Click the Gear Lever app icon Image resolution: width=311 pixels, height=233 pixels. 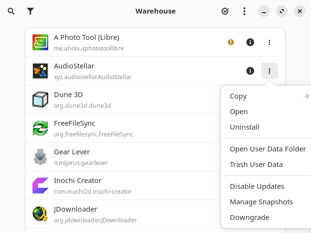[40, 157]
